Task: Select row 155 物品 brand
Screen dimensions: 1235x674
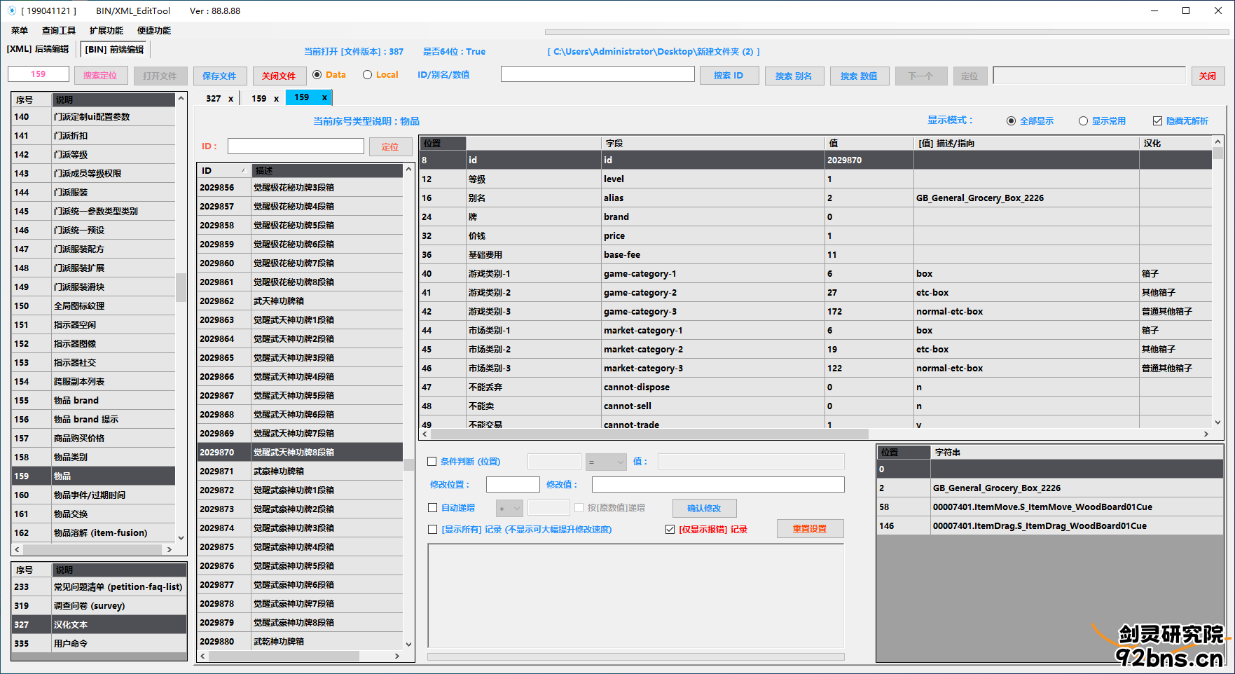Action: click(93, 401)
